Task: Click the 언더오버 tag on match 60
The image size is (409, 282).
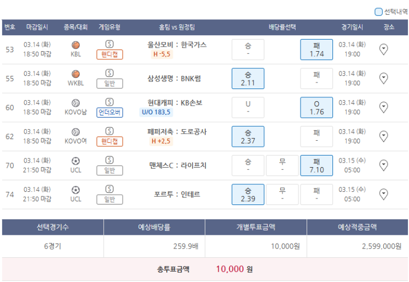Action: click(110, 113)
